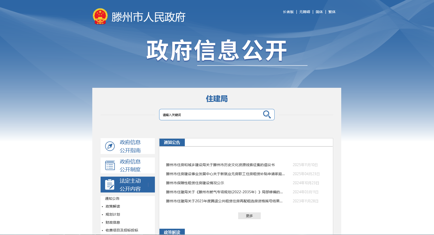Open 政府信息公开制度 menu item
This screenshot has height=235, width=434.
point(130,166)
